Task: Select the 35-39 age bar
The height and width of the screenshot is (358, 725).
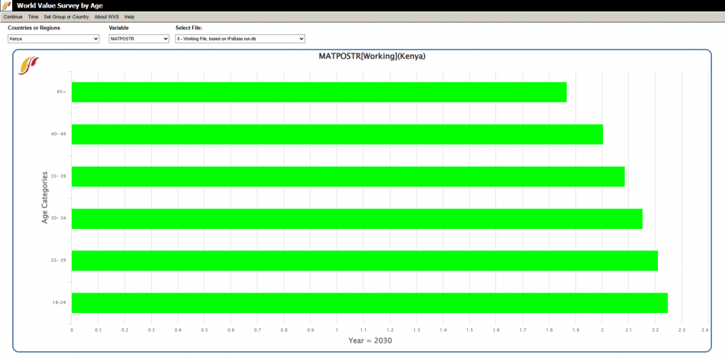Action: pyautogui.click(x=347, y=176)
